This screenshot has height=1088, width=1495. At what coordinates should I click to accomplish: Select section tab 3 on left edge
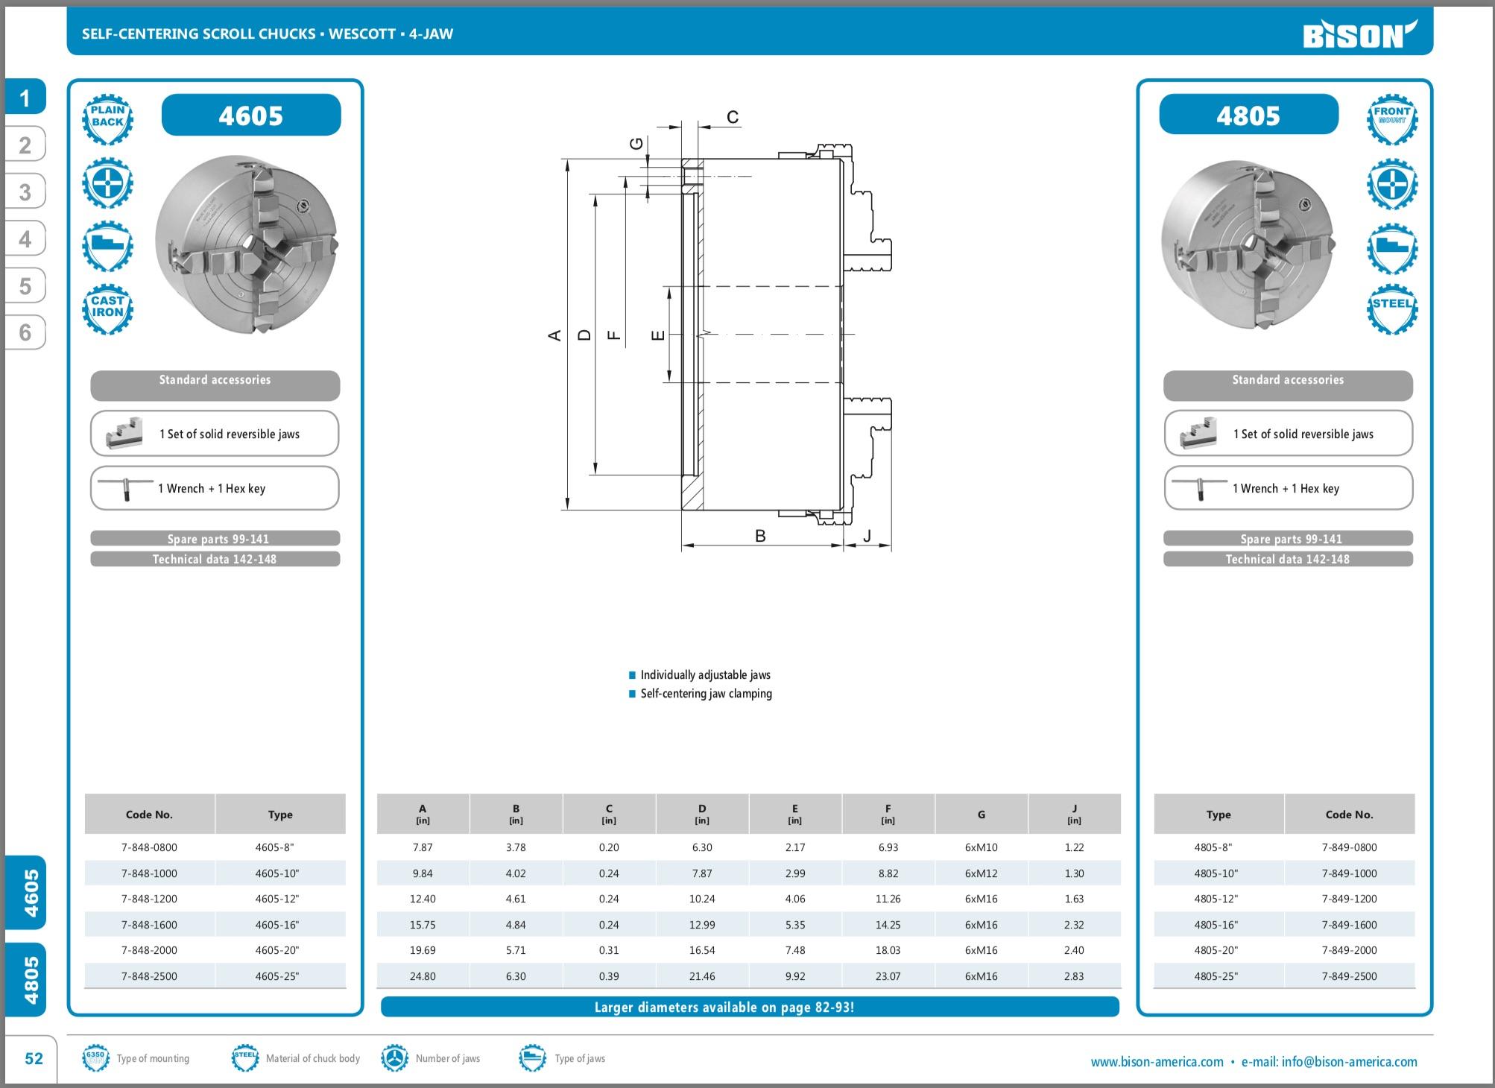[x=25, y=192]
